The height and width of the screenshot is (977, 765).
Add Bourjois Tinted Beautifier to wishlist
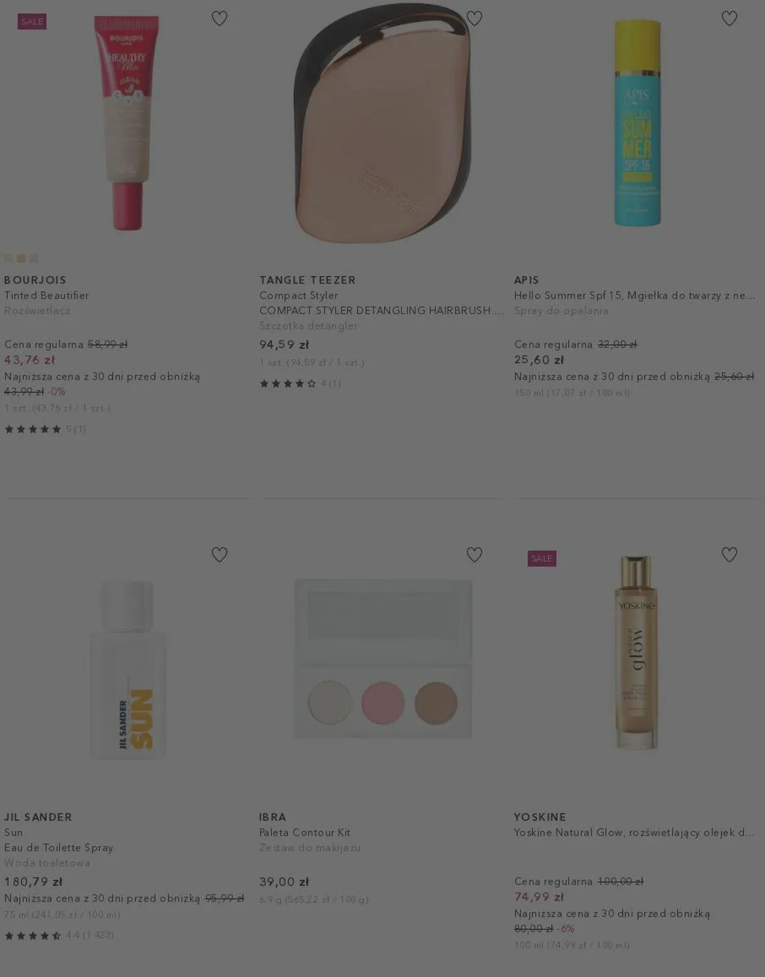tap(219, 18)
